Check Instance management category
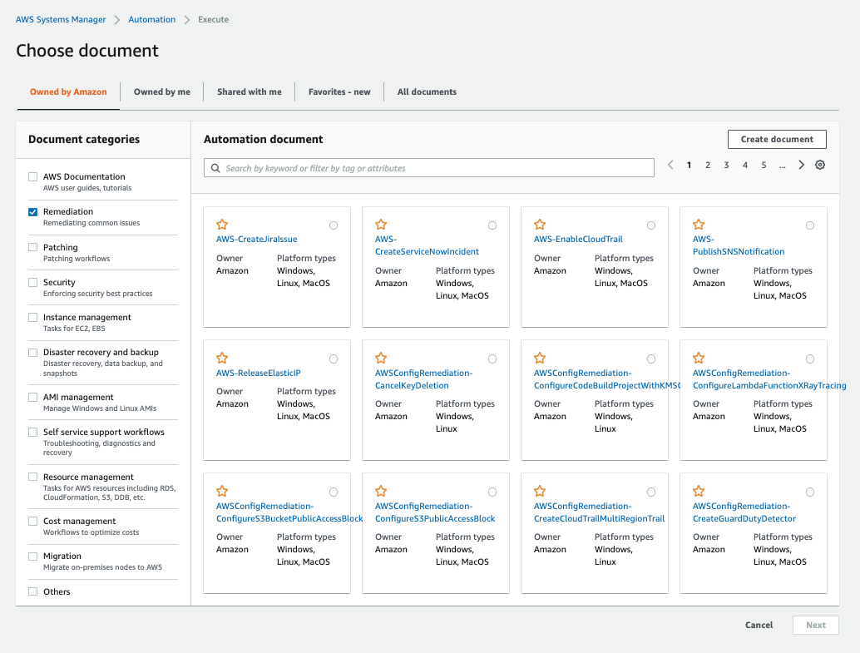Viewport: 860px width, 653px height. click(x=33, y=317)
